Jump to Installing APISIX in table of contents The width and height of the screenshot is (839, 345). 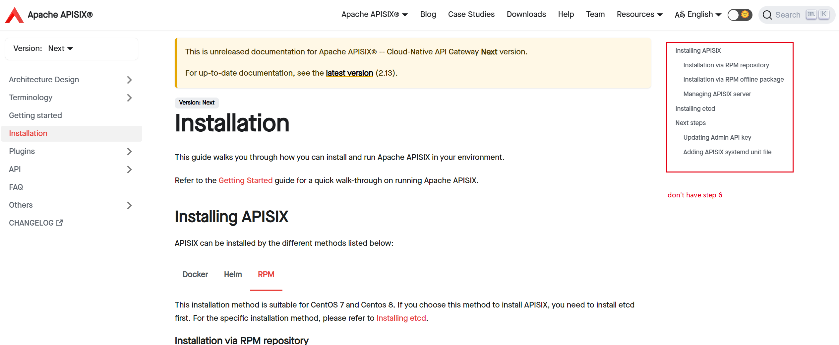point(698,50)
